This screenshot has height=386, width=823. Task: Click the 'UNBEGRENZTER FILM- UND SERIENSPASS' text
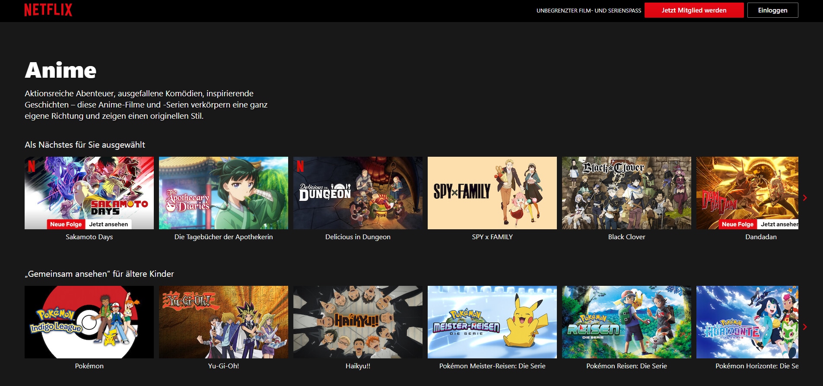pyautogui.click(x=588, y=11)
